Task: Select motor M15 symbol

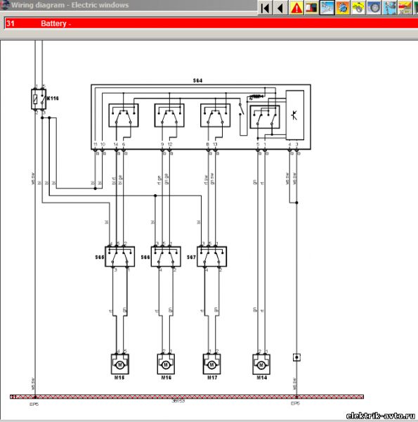Action: click(120, 364)
